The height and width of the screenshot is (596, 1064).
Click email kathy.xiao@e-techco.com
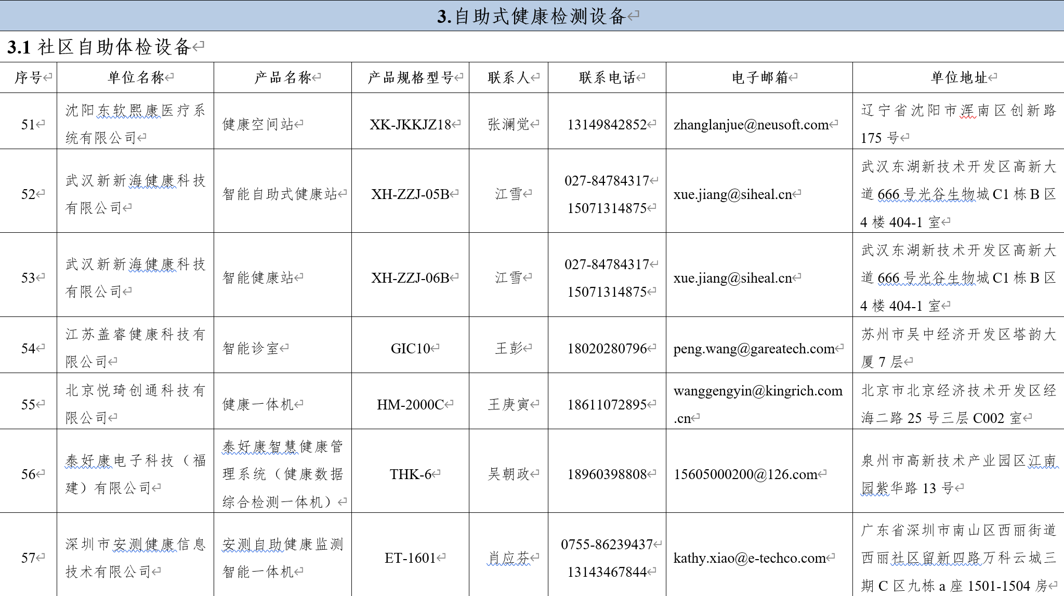(x=750, y=558)
